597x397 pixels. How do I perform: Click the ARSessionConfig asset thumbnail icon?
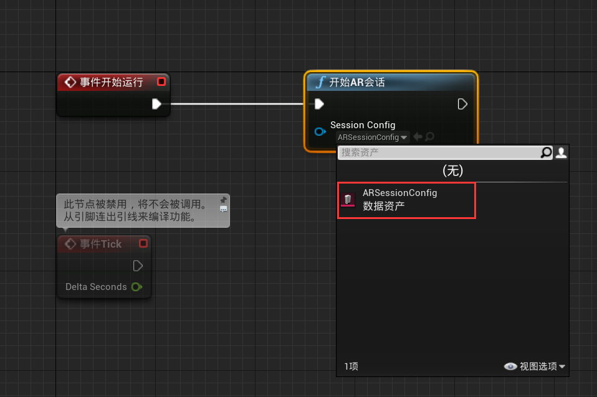348,200
